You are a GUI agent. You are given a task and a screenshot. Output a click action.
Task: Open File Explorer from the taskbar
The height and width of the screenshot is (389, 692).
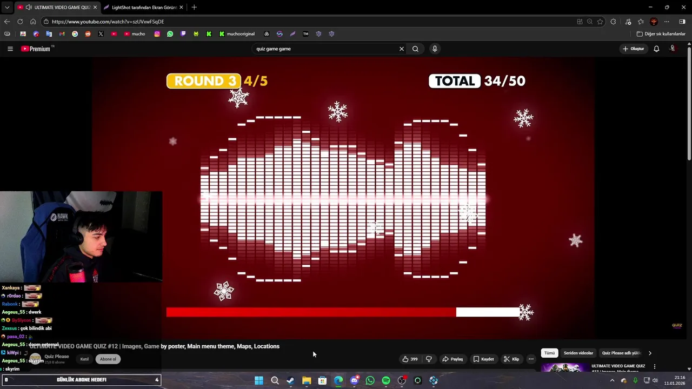307,380
